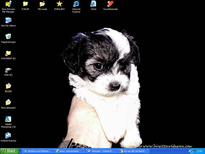The image size is (205, 154).
Task: Open Sony Ericsson File Manager icon
Action: [x=8, y=4]
